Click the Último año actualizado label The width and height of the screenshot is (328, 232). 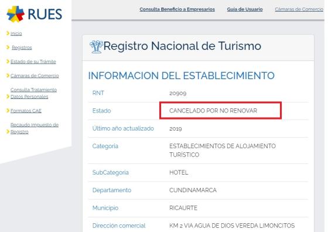(123, 128)
